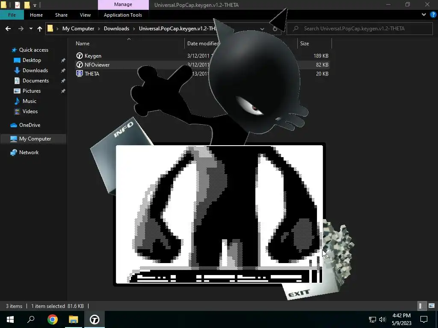Screen dimensions: 438x328
Task: Open the Application Tools tab
Action: (x=123, y=15)
